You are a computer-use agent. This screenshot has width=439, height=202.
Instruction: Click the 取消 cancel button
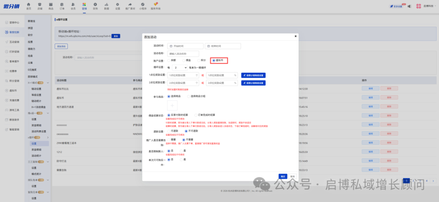pos(292,176)
